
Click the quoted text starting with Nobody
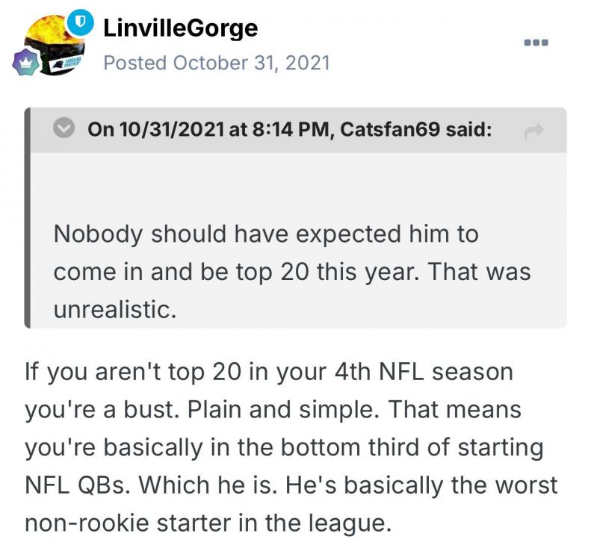[265, 234]
